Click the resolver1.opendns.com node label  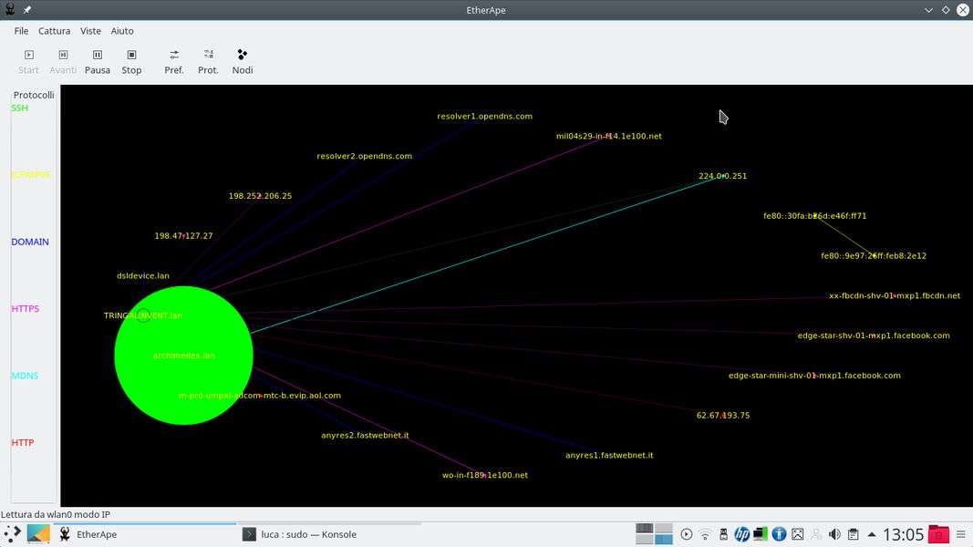pos(484,117)
